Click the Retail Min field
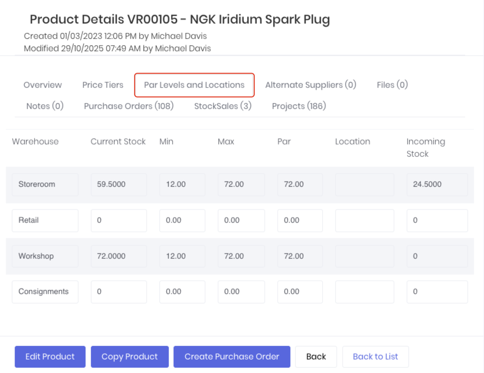 click(x=182, y=221)
